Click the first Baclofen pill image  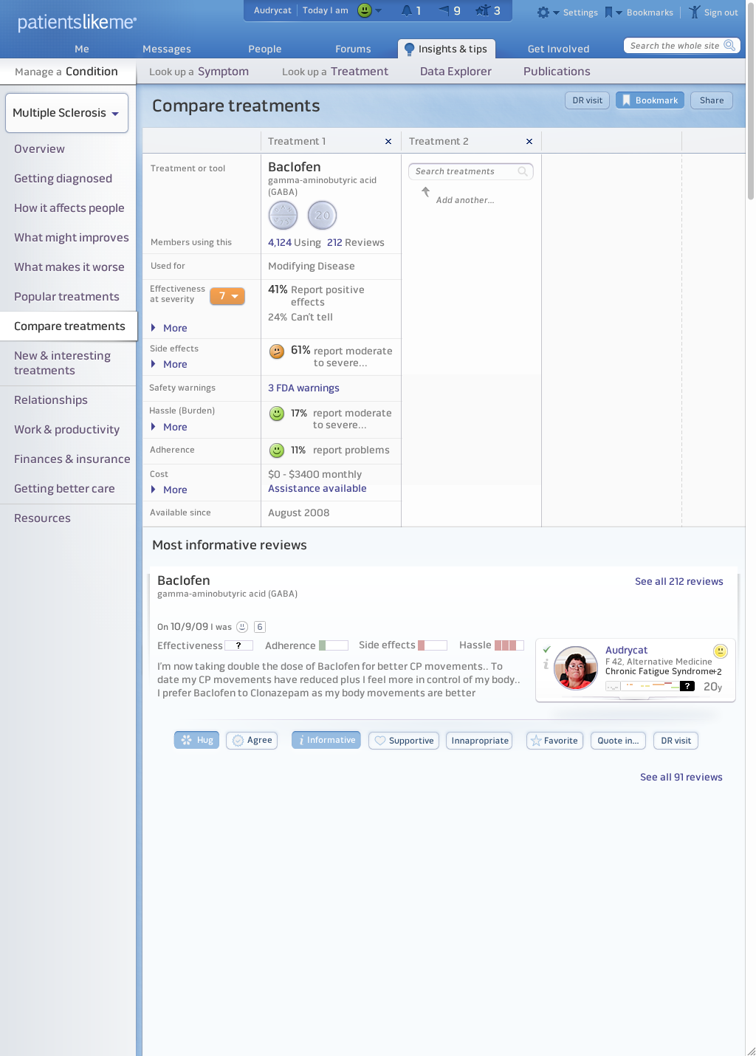(283, 216)
